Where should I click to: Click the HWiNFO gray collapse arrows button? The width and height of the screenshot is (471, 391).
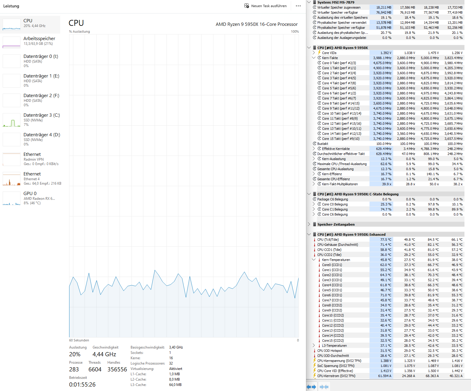(324, 387)
